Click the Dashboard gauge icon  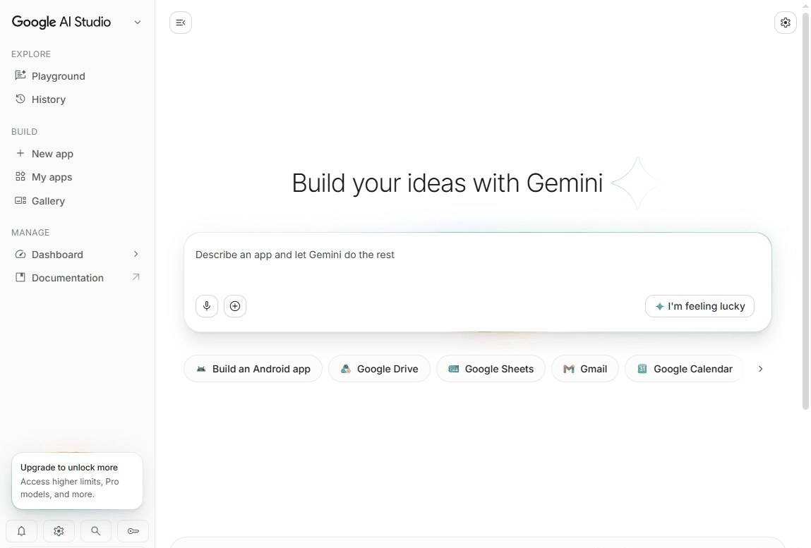tap(20, 254)
